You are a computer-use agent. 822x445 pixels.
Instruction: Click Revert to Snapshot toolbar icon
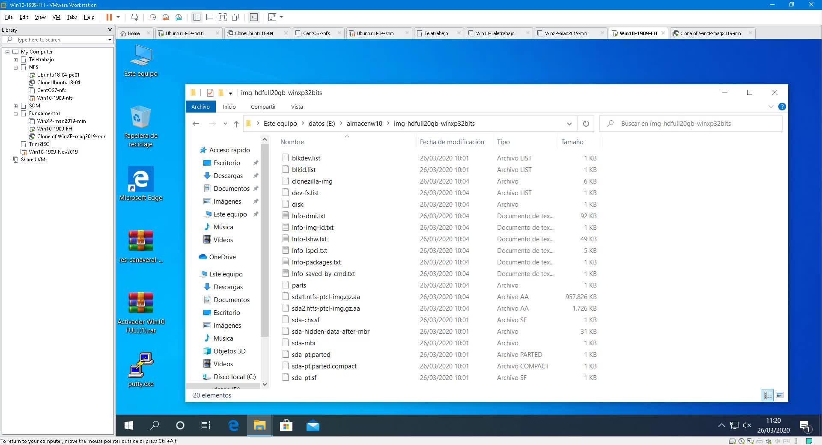point(166,17)
